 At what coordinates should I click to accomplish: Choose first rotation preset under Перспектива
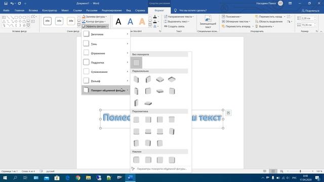[136, 119]
